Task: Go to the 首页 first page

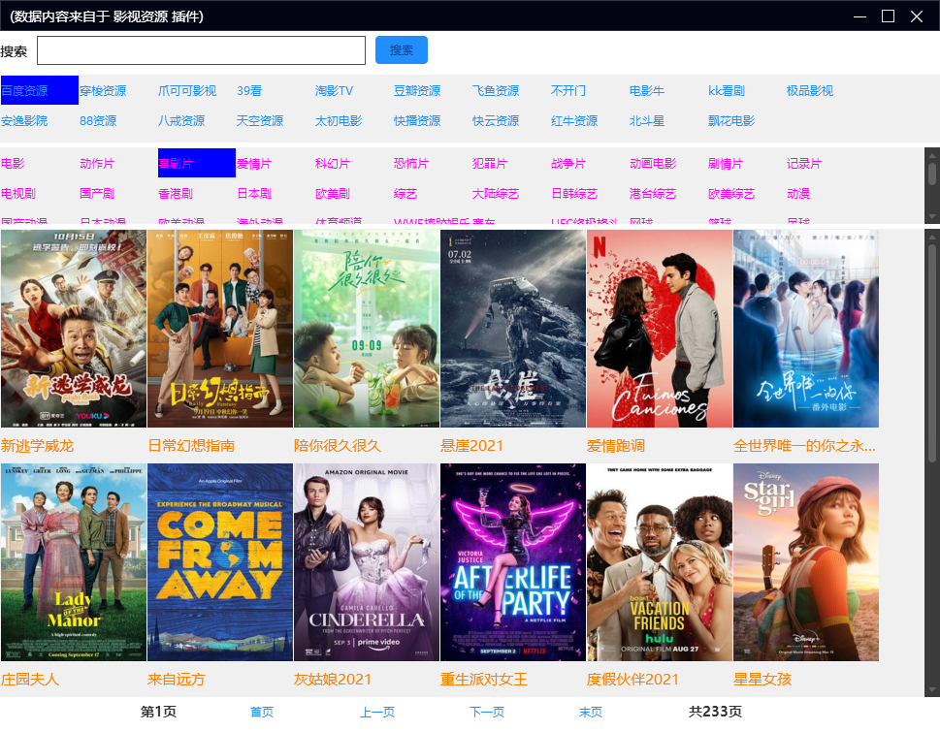Action: [x=262, y=712]
